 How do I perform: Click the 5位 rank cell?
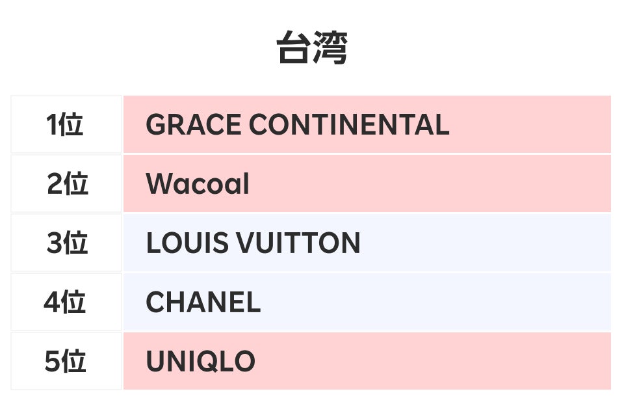66,362
